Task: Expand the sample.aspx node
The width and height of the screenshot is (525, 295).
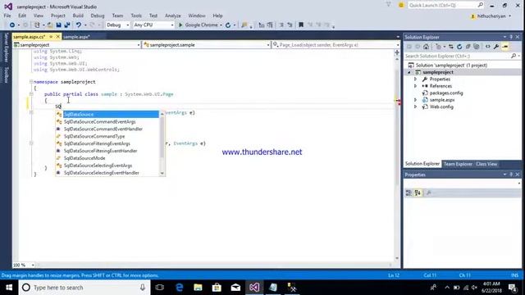Action: (416, 100)
